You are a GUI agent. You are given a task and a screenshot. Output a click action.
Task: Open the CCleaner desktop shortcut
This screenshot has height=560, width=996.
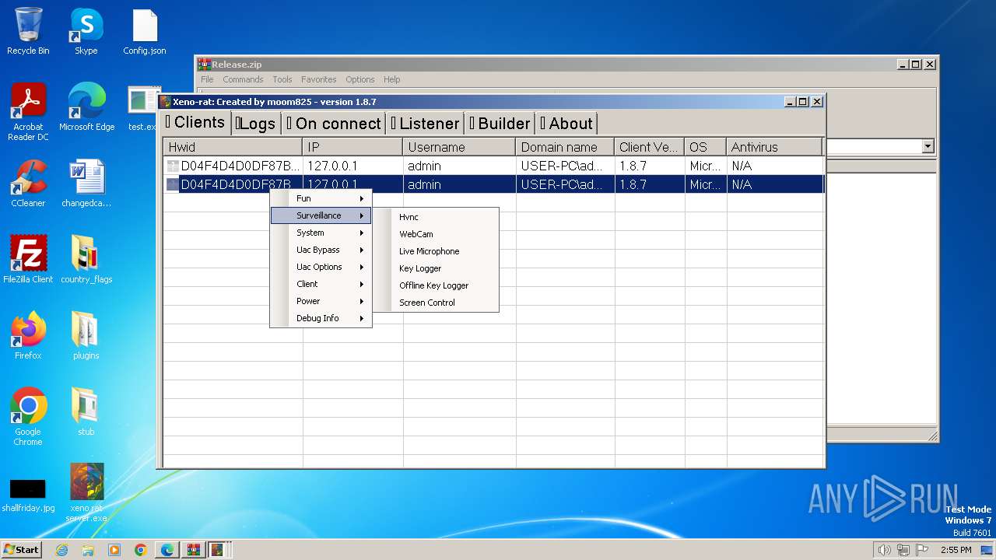(28, 184)
